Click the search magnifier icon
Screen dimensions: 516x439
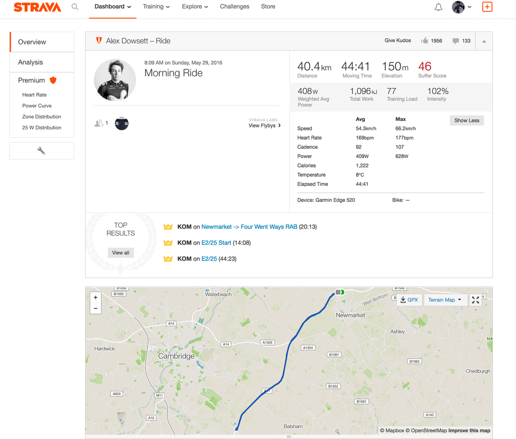75,7
